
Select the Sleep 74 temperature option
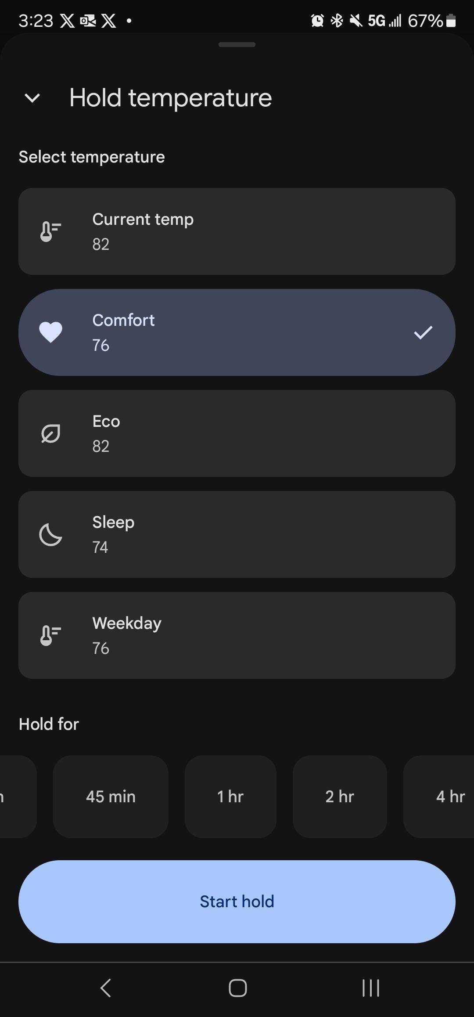(x=237, y=534)
